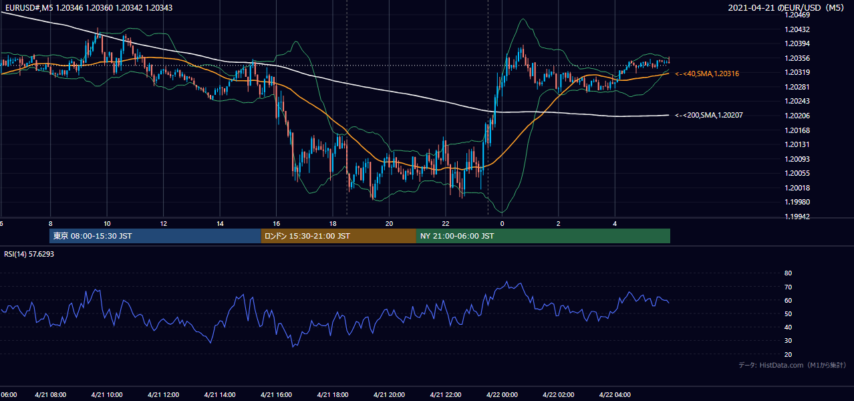The image size is (854, 401).
Task: Click price axis label 1.20319
Action: click(x=797, y=72)
